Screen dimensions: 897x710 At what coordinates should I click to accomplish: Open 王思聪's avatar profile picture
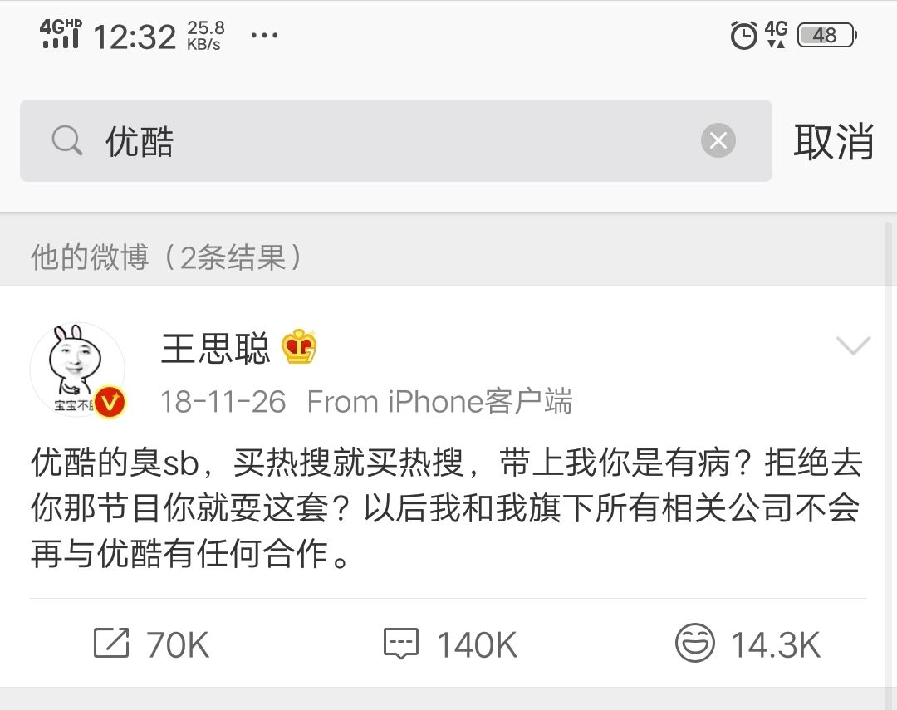(x=76, y=369)
